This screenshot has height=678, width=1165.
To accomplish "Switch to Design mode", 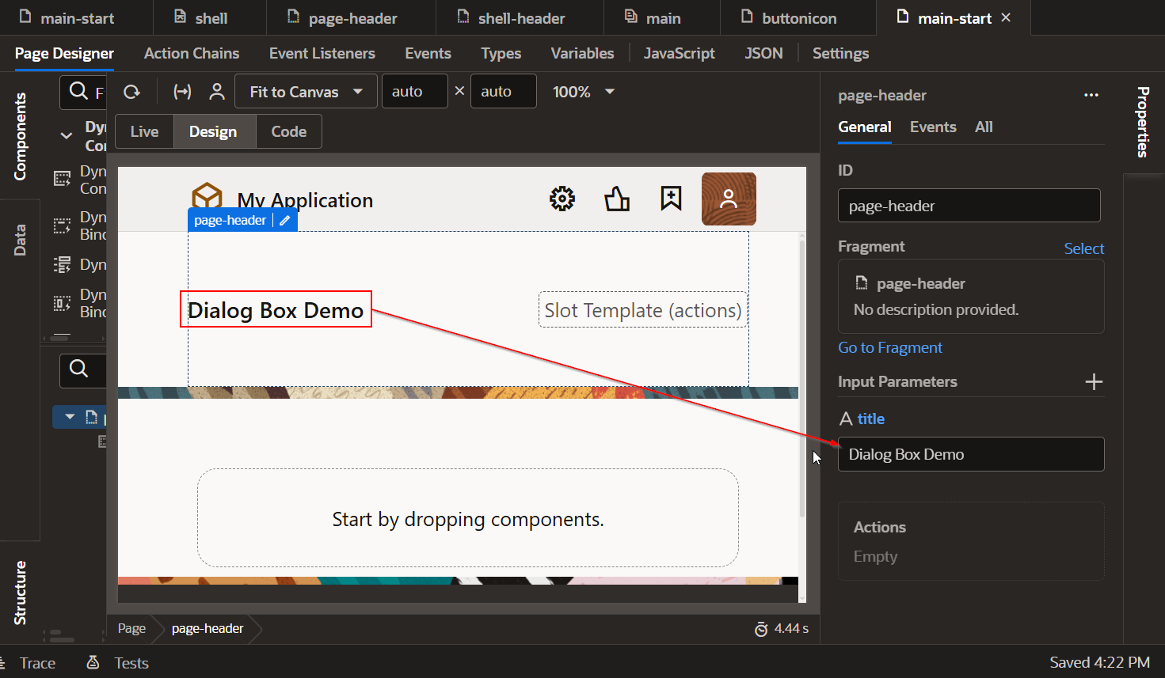I will tap(213, 131).
